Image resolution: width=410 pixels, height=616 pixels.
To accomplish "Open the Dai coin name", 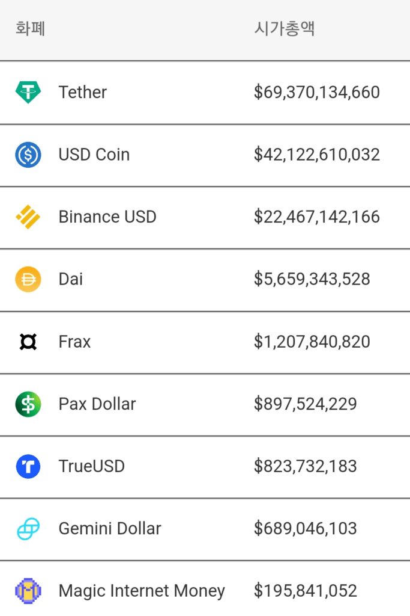I will click(71, 279).
